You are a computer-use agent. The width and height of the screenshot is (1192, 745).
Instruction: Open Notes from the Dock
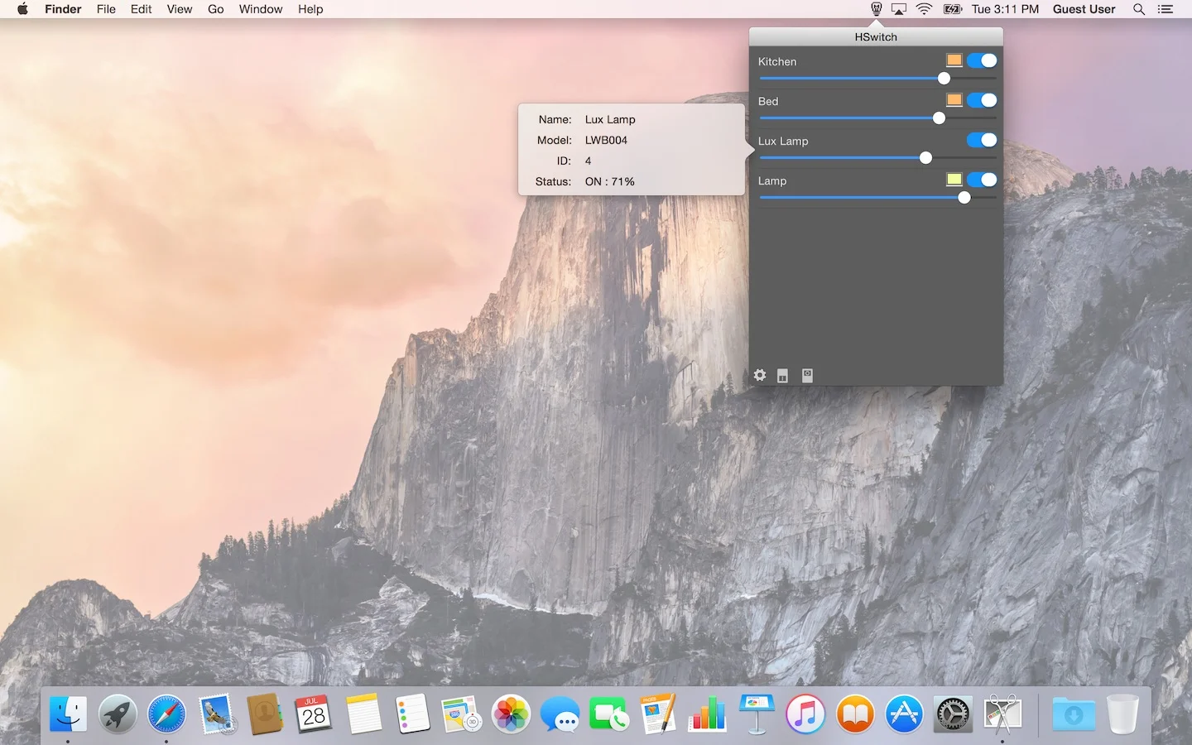(x=363, y=714)
